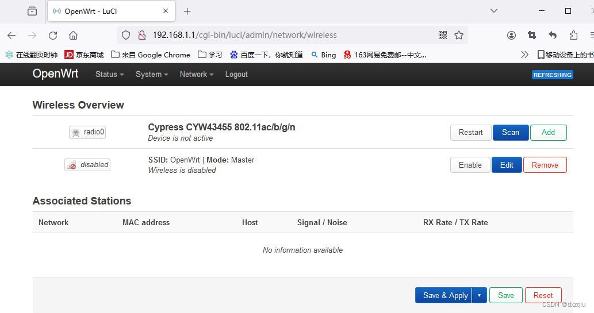Open the 京东商城 bookmark
594x313 pixels.
pos(84,55)
